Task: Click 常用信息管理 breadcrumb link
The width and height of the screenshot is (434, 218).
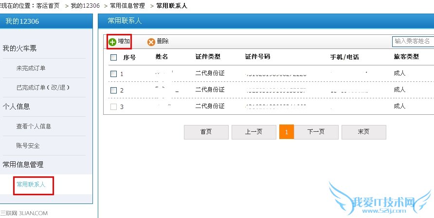Action: coord(127,5)
